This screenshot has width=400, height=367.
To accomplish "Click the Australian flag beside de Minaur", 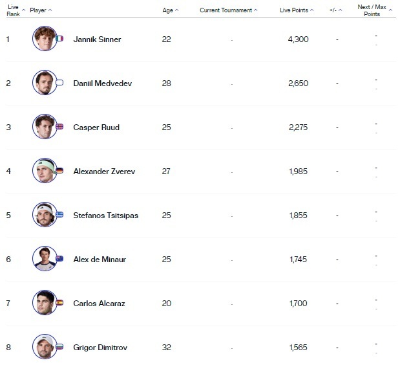I will [x=60, y=259].
